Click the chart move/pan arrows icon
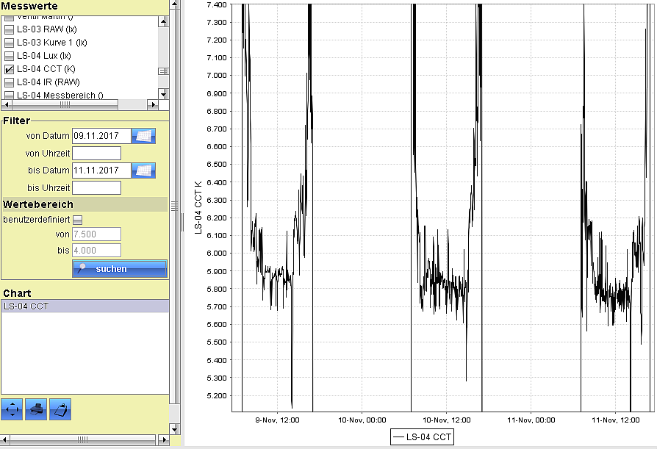657x449 pixels. click(x=12, y=409)
